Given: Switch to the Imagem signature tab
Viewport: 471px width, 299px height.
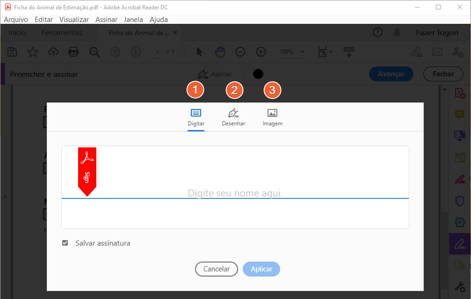Looking at the screenshot, I should coord(272,116).
